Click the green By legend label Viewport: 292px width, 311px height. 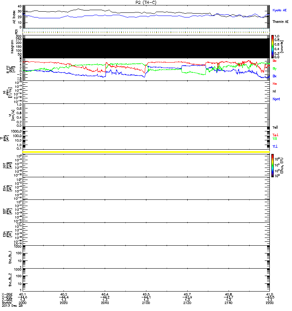[274, 68]
